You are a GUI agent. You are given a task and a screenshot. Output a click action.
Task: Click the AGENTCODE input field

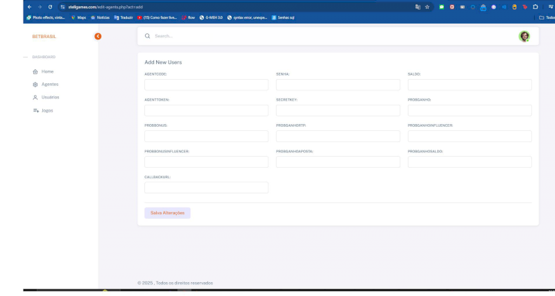206,85
